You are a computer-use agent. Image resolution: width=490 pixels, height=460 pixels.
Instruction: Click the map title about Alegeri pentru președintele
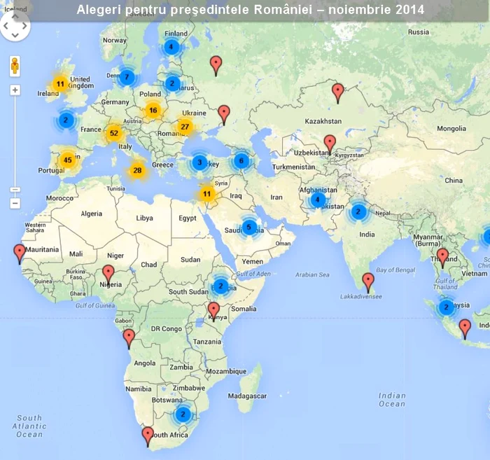[x=251, y=10]
